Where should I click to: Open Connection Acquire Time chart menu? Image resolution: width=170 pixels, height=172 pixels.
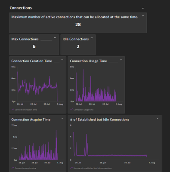tap(62, 118)
